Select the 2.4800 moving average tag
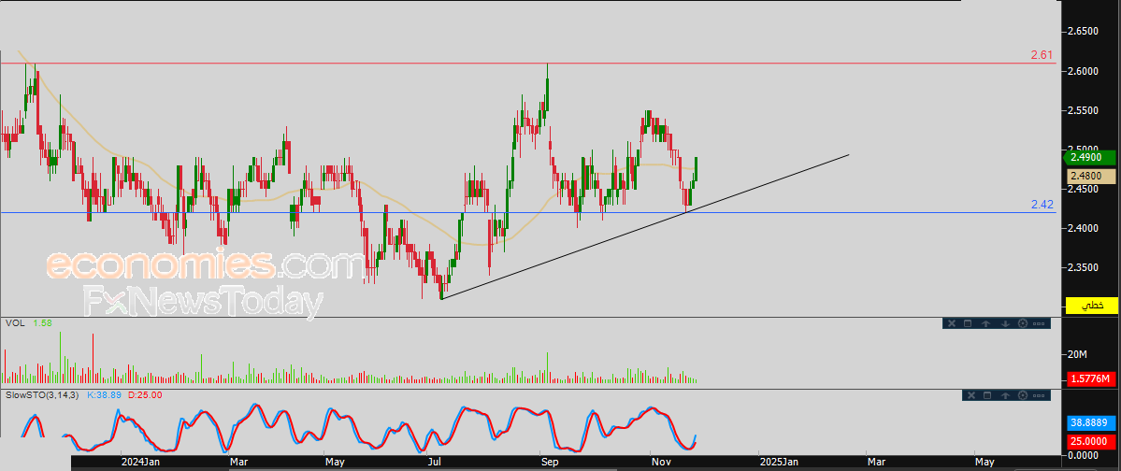The image size is (1121, 471). (1092, 175)
